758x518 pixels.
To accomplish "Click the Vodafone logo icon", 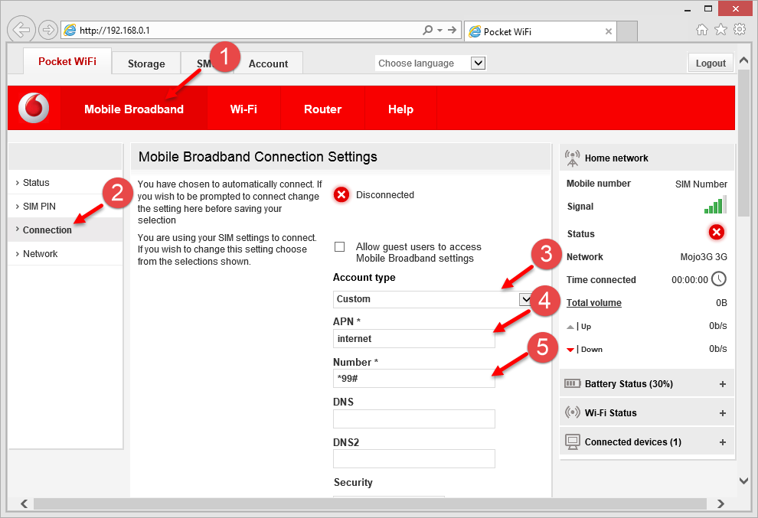I will [34, 107].
